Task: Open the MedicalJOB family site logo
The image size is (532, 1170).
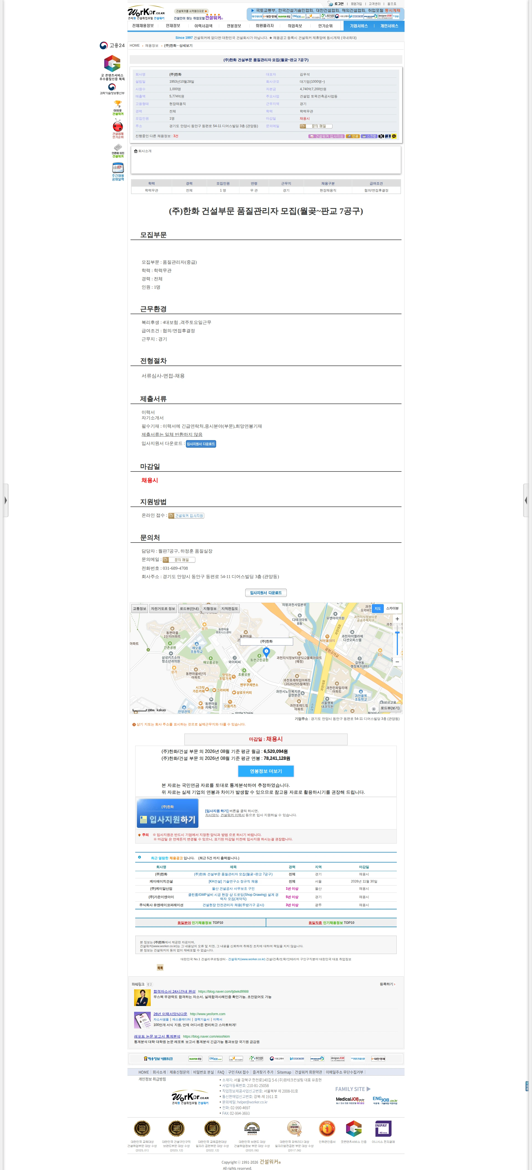Action: [x=350, y=1101]
